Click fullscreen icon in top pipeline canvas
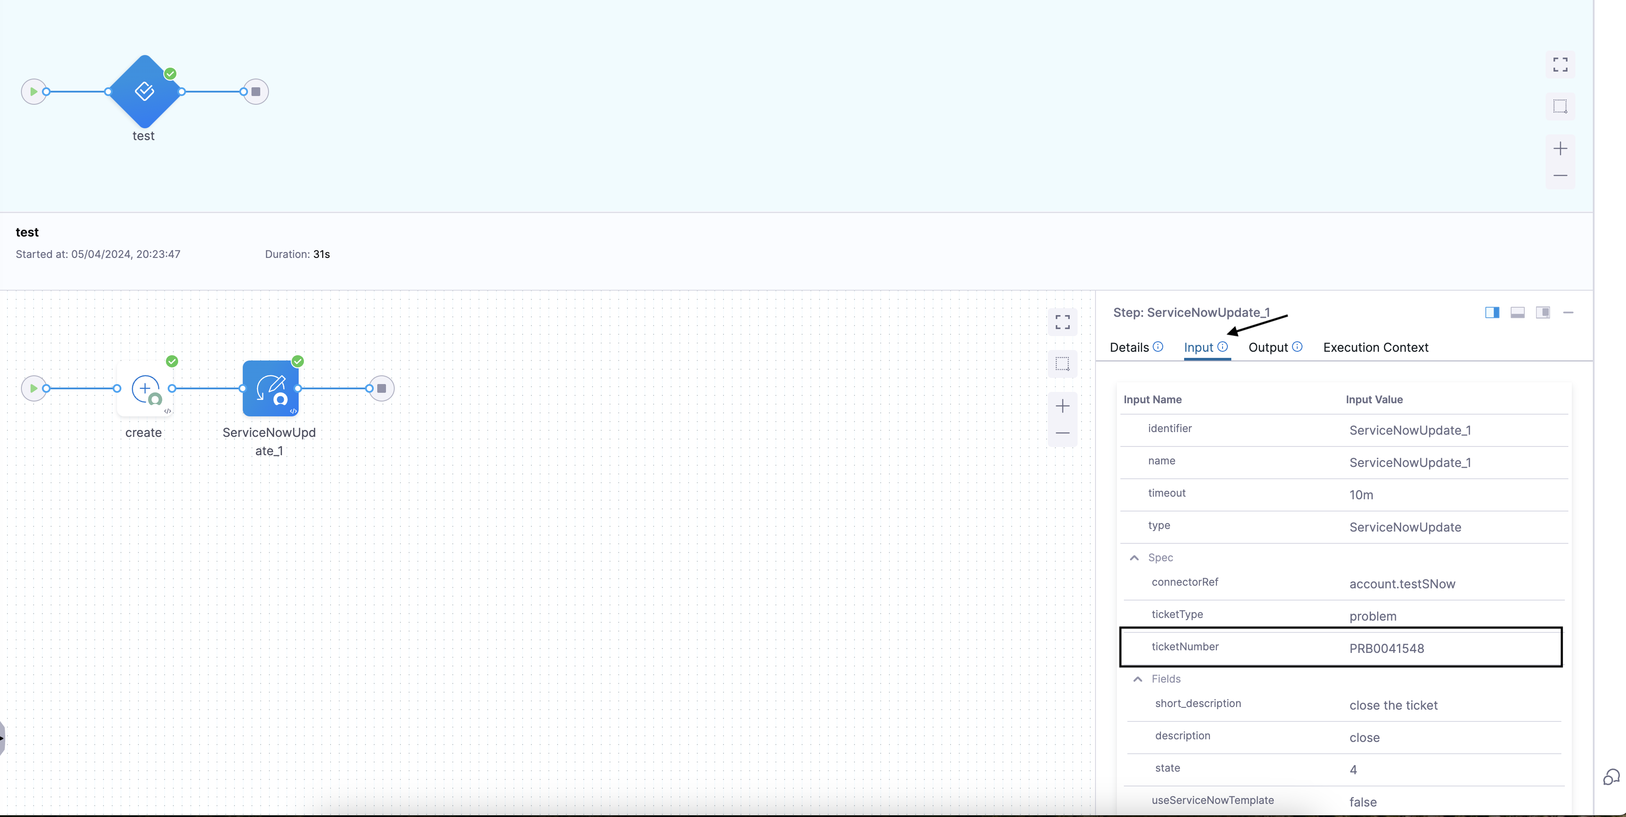The width and height of the screenshot is (1626, 817). click(x=1560, y=64)
